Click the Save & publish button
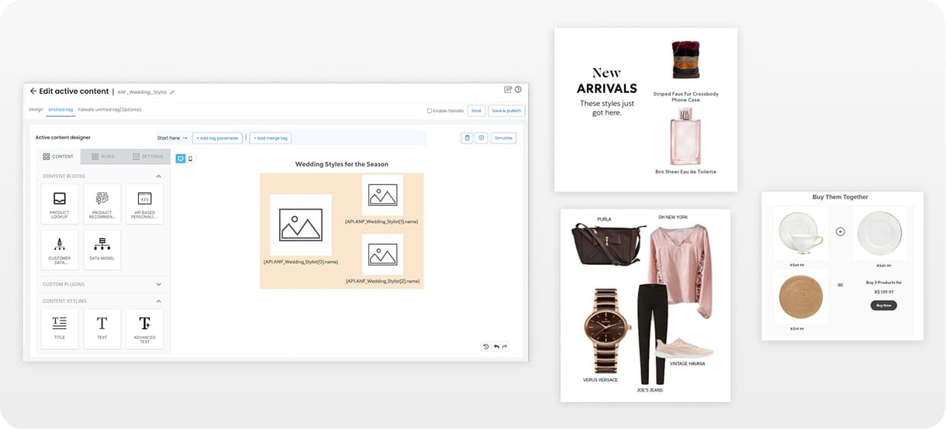Image resolution: width=946 pixels, height=429 pixels. [x=506, y=111]
